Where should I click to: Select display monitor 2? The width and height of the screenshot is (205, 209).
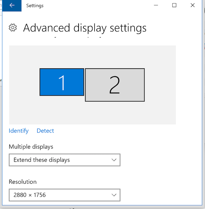pyautogui.click(x=115, y=85)
